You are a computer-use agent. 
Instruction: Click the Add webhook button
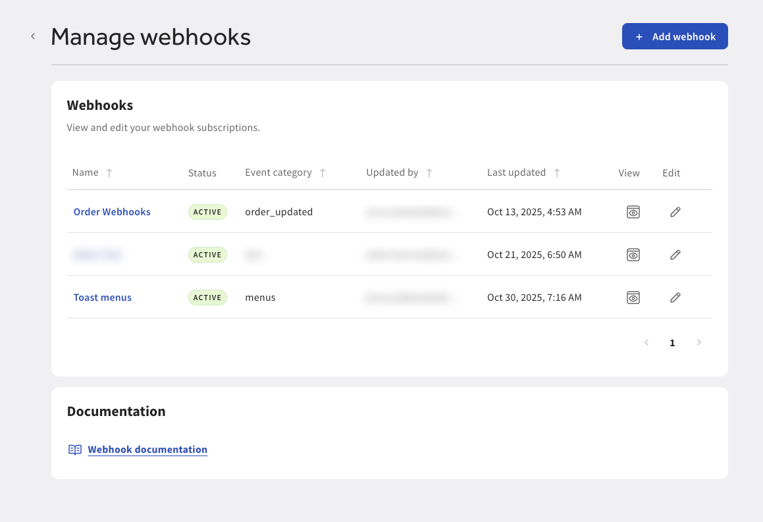click(675, 36)
